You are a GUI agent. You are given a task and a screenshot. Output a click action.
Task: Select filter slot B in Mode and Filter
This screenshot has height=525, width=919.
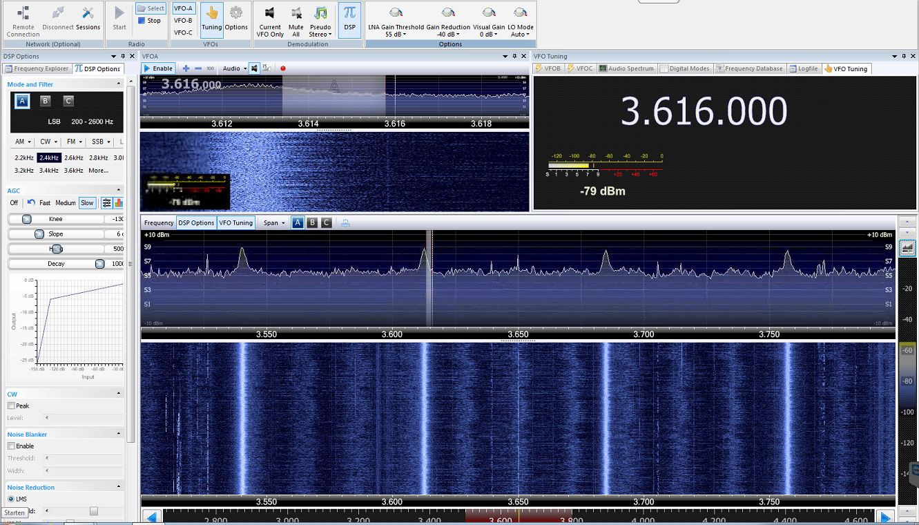coord(45,101)
